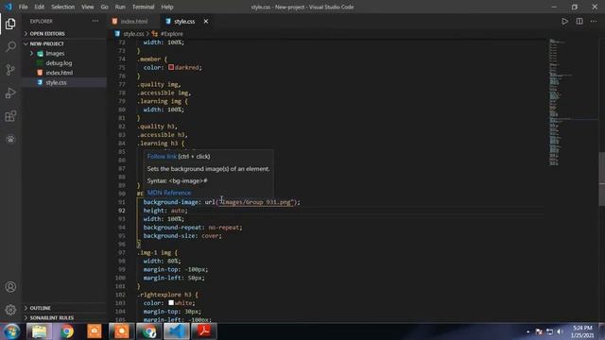The width and height of the screenshot is (605, 340).
Task: Click the editor vertical scrollbar thumb
Action: 601,178
